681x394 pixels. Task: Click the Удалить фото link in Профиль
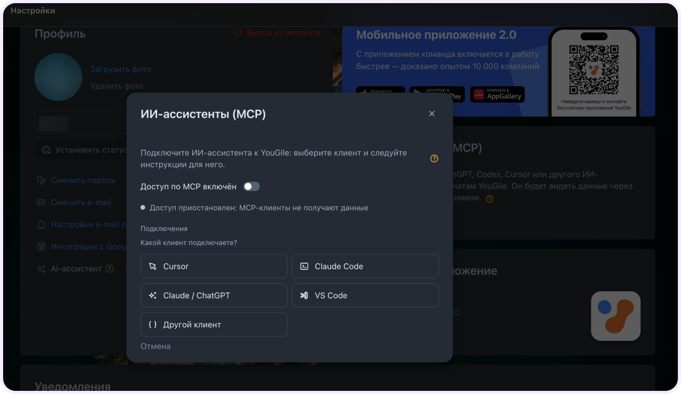click(x=117, y=86)
